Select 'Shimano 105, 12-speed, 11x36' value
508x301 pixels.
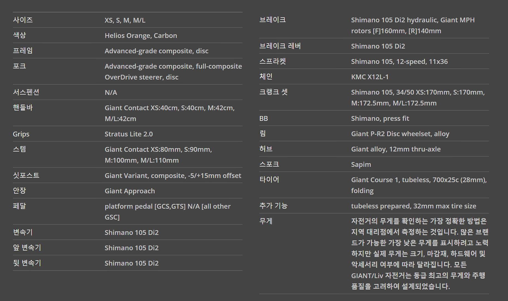(x=399, y=61)
